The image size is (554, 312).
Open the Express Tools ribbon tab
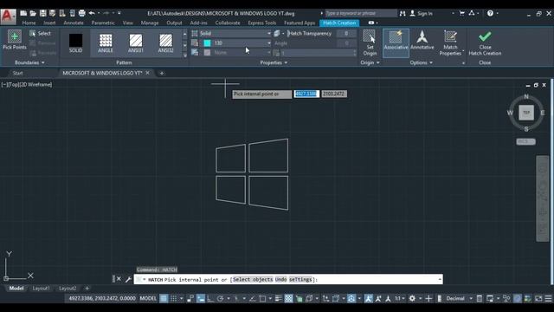click(261, 23)
